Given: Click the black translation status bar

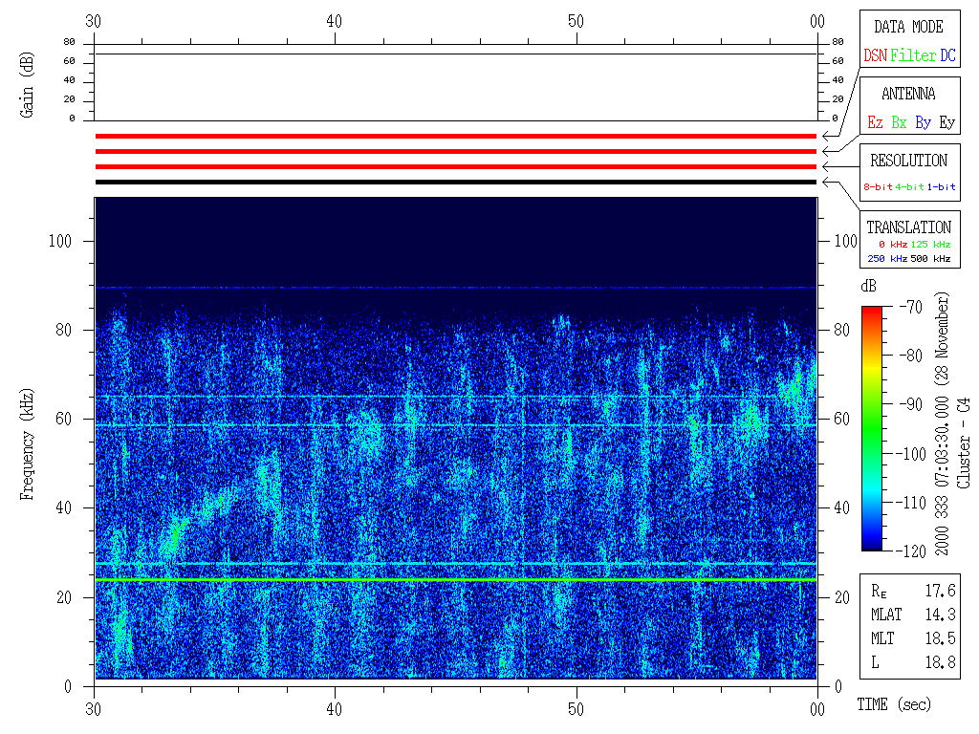Looking at the screenshot, I should coord(456,182).
